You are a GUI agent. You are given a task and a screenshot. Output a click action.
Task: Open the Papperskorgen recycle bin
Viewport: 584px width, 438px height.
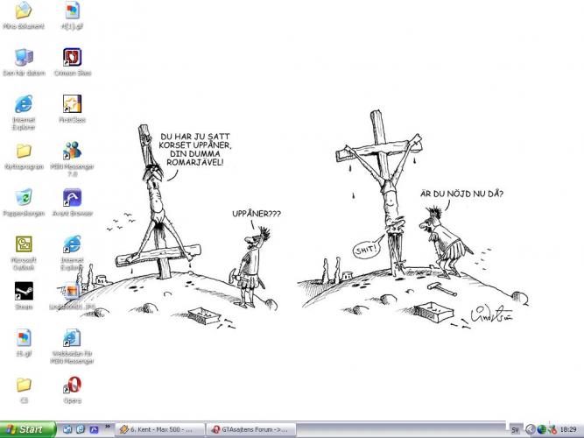24,199
